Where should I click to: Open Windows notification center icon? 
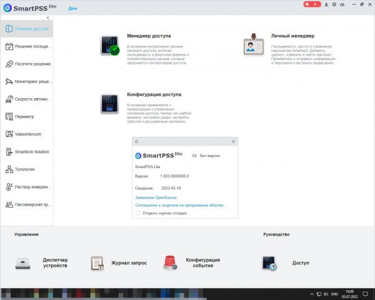(x=365, y=294)
